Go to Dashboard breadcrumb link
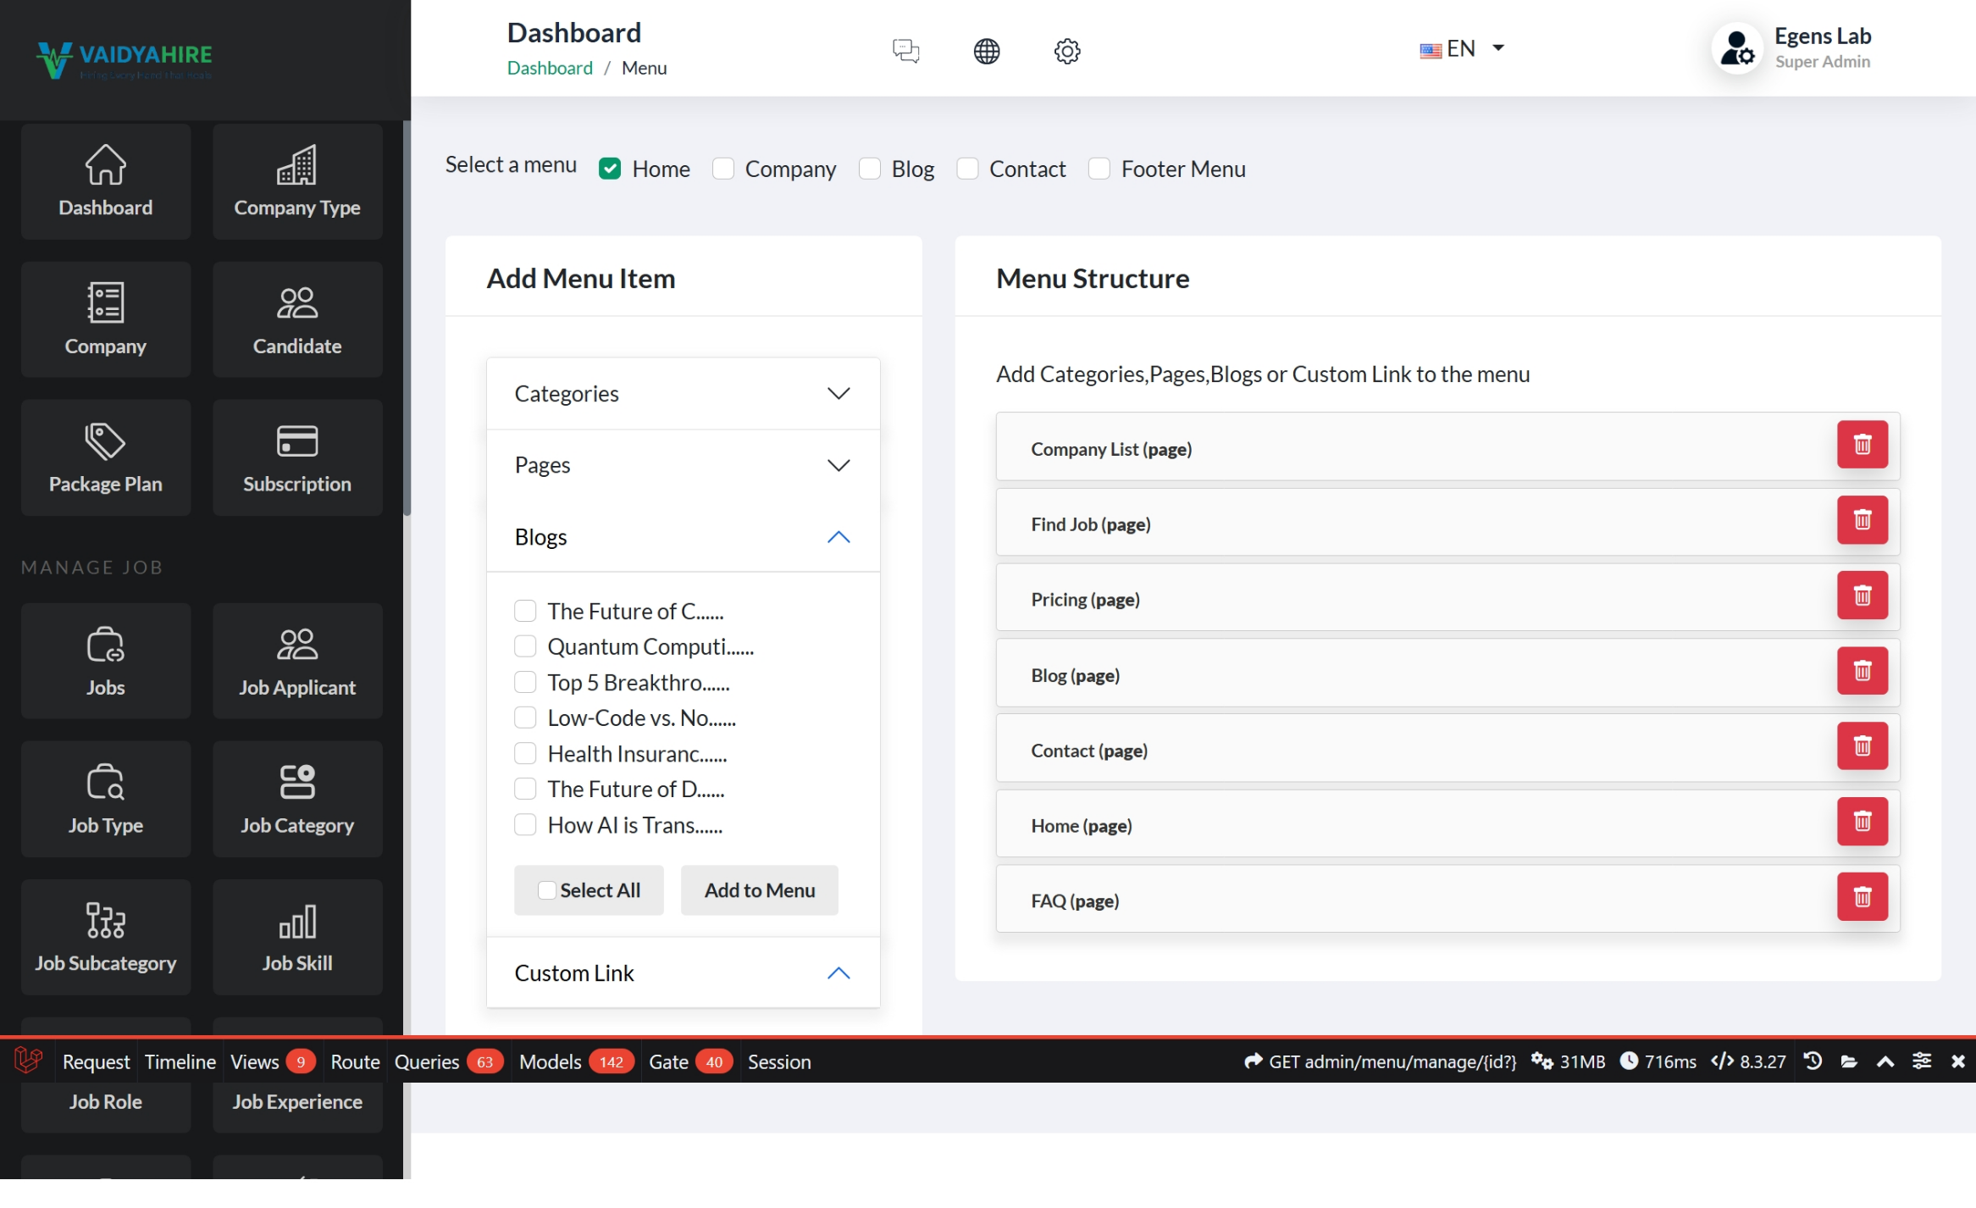This screenshot has height=1208, width=1976. [550, 68]
